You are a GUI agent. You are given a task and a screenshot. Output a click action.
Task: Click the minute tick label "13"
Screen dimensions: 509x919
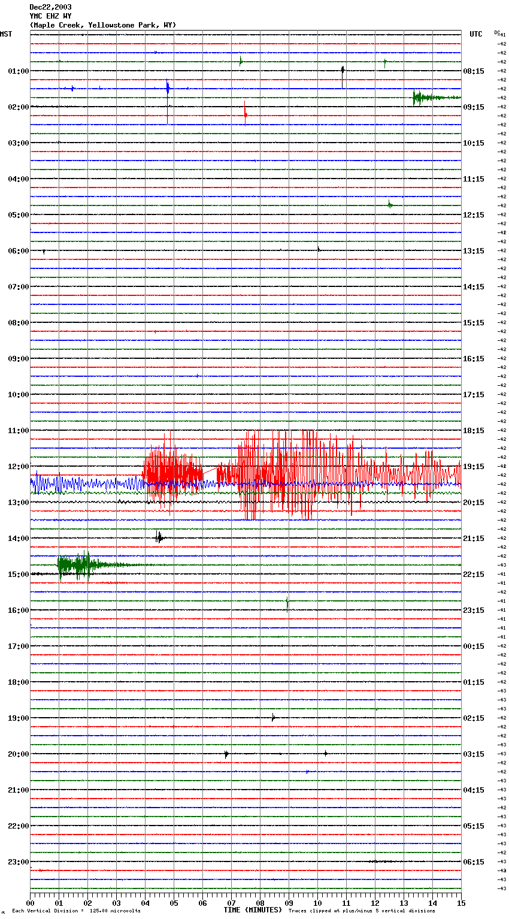coord(404,903)
